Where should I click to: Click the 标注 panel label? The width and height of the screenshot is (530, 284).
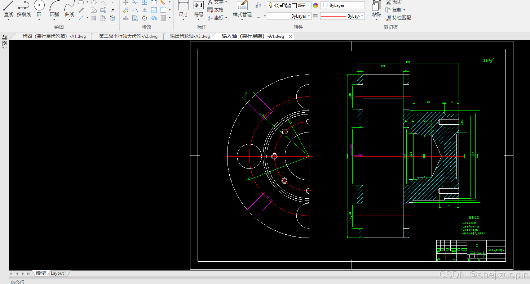(x=202, y=27)
